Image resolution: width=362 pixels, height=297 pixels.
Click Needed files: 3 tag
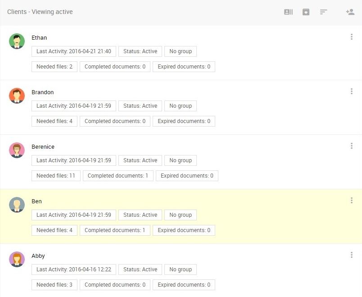[x=54, y=285]
